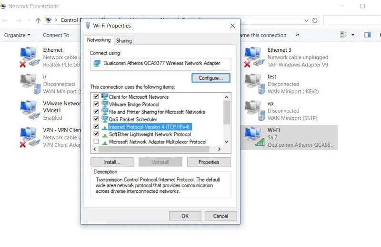Click the Microsoft Network Adapter Multiplexor icon
The width and height of the screenshot is (381, 247).
click(105, 142)
